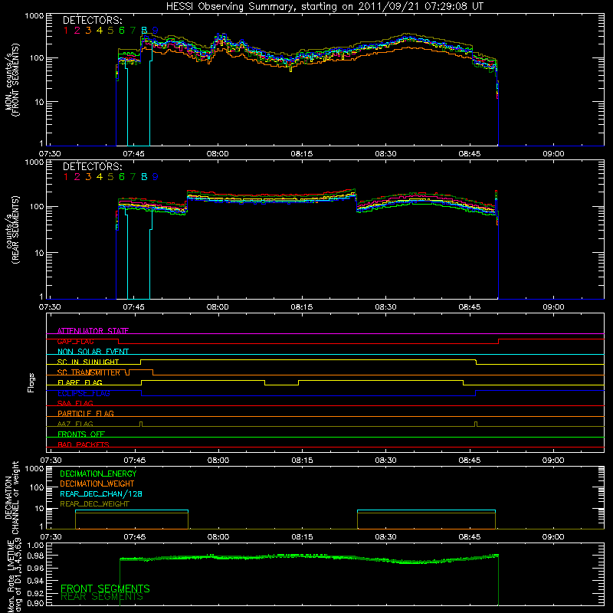Select the Mon. Rate LIVETIME axis title
613x613 pixels.
coord(11,575)
